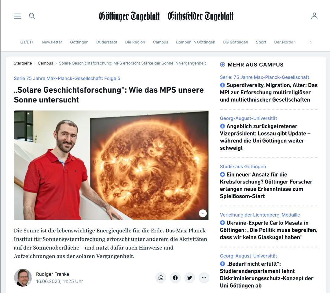Share article on Facebook icon
Viewport: 330px width, 293px height.
(175, 278)
